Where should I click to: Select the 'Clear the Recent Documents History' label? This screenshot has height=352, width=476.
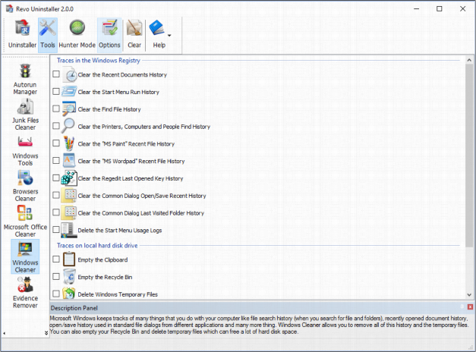coord(122,74)
